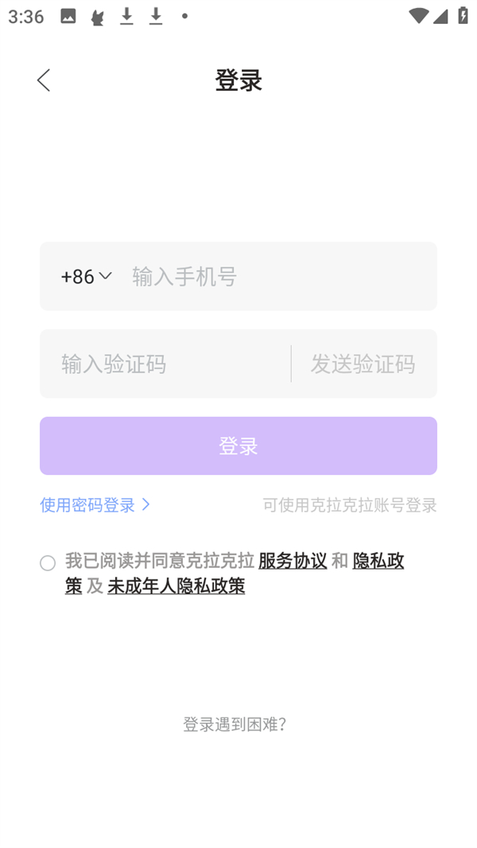The image size is (477, 848).
Task: Tap 发送验证码 to send verification code
Action: coord(364,364)
